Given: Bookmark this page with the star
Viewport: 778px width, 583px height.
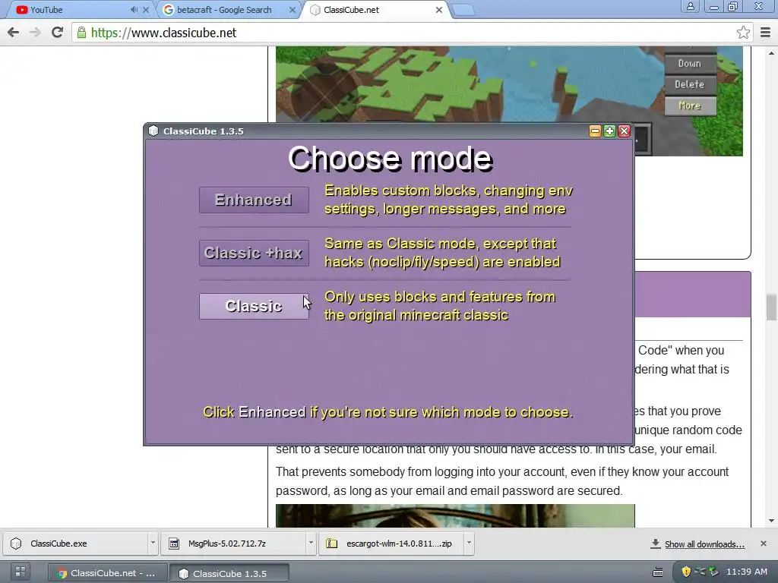Looking at the screenshot, I should click(743, 33).
